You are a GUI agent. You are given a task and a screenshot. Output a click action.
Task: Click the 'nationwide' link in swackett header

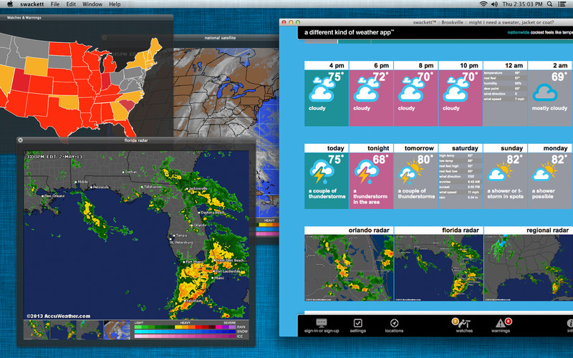518,32
